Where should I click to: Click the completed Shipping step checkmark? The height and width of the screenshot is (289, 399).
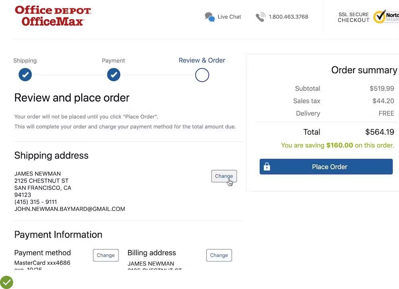coord(25,75)
